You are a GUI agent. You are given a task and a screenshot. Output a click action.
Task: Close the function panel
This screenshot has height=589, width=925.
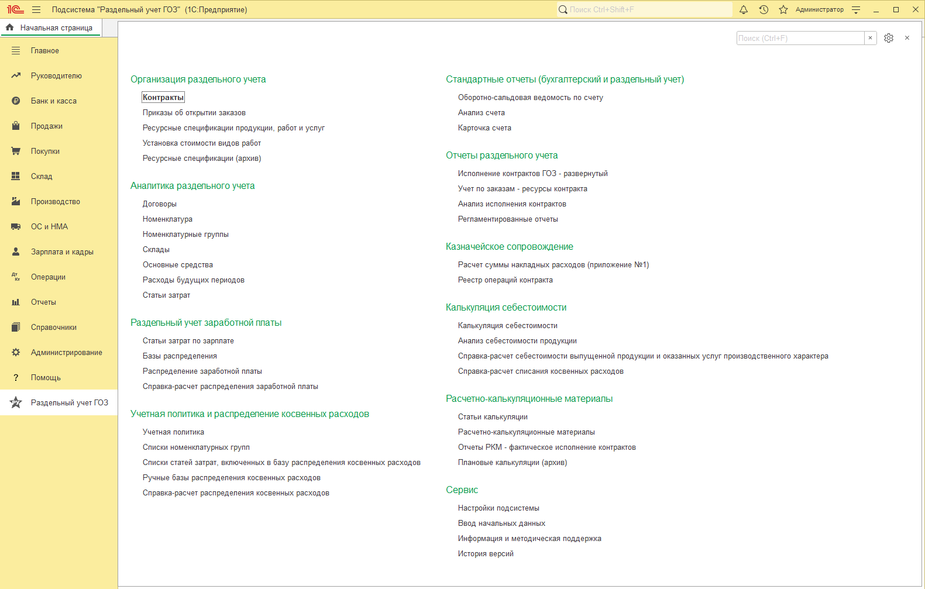(907, 38)
